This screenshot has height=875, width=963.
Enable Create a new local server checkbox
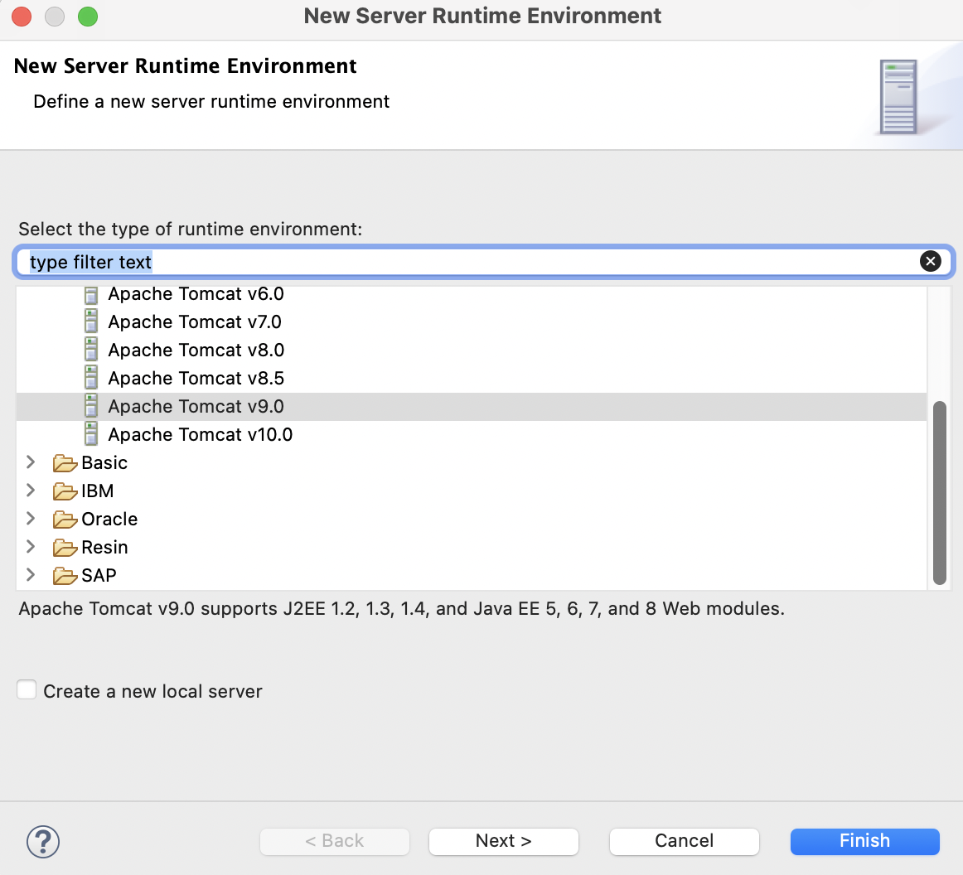coord(27,689)
